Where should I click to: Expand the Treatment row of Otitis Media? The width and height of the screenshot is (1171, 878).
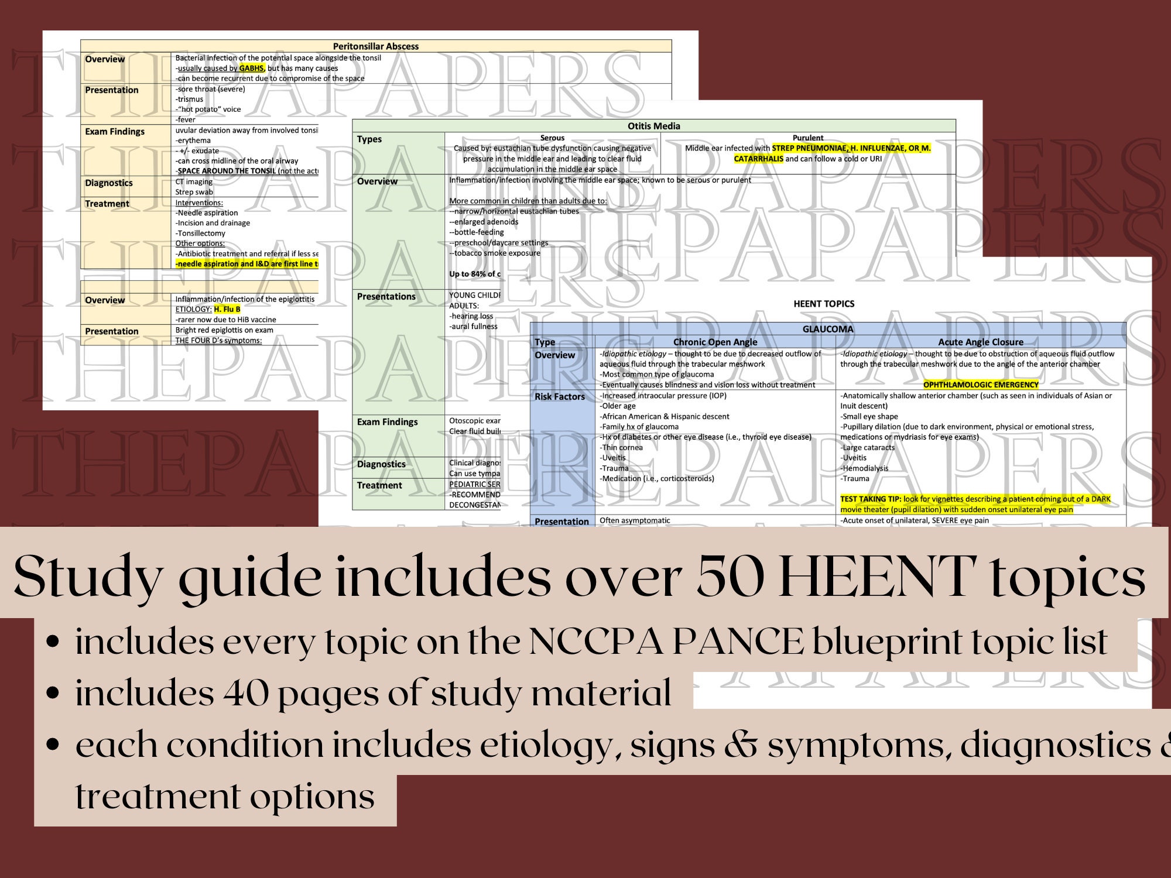point(378,485)
